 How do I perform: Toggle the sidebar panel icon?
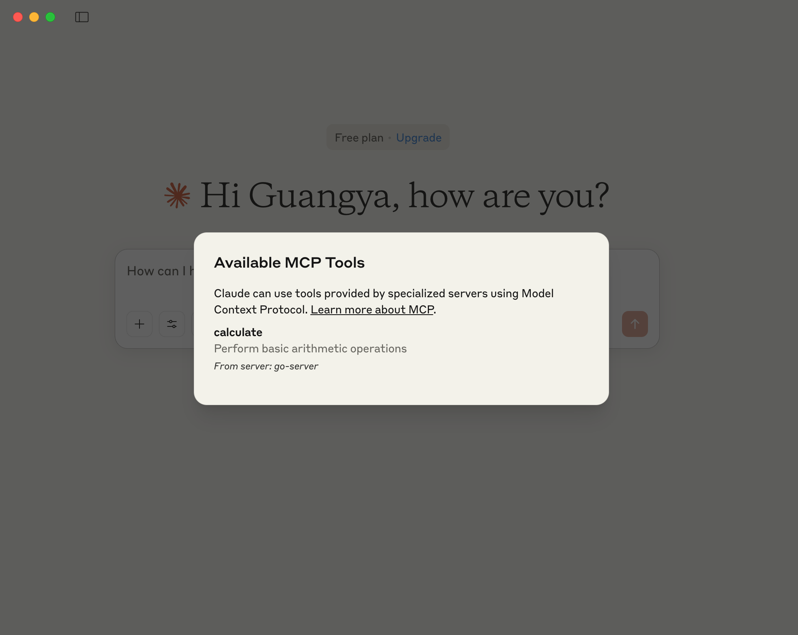pos(82,17)
